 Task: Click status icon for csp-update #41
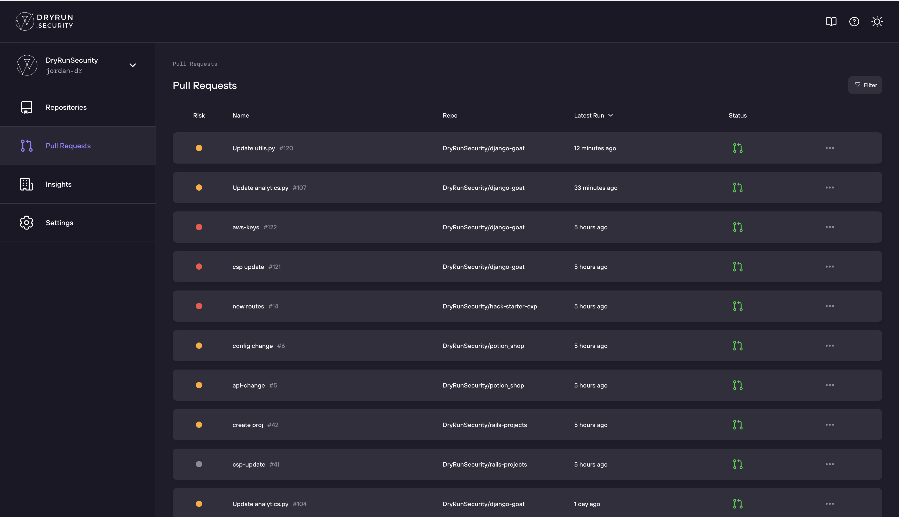pyautogui.click(x=738, y=464)
